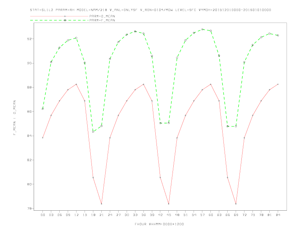
Task: Click the x-axis tick label 03
Action: [x=51, y=215]
